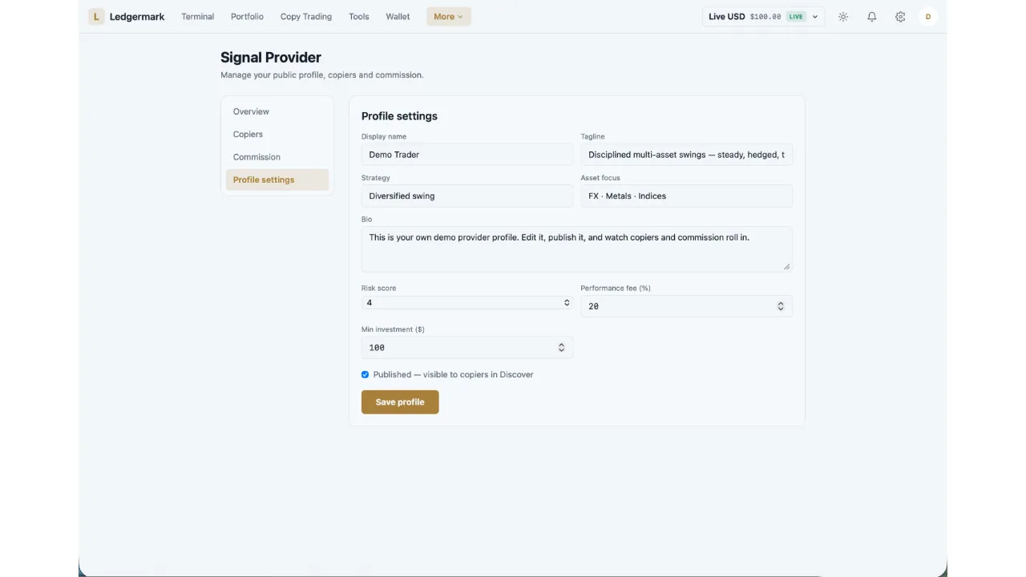Image resolution: width=1026 pixels, height=577 pixels.
Task: Open Copy Trading in navigation
Action: 306,16
